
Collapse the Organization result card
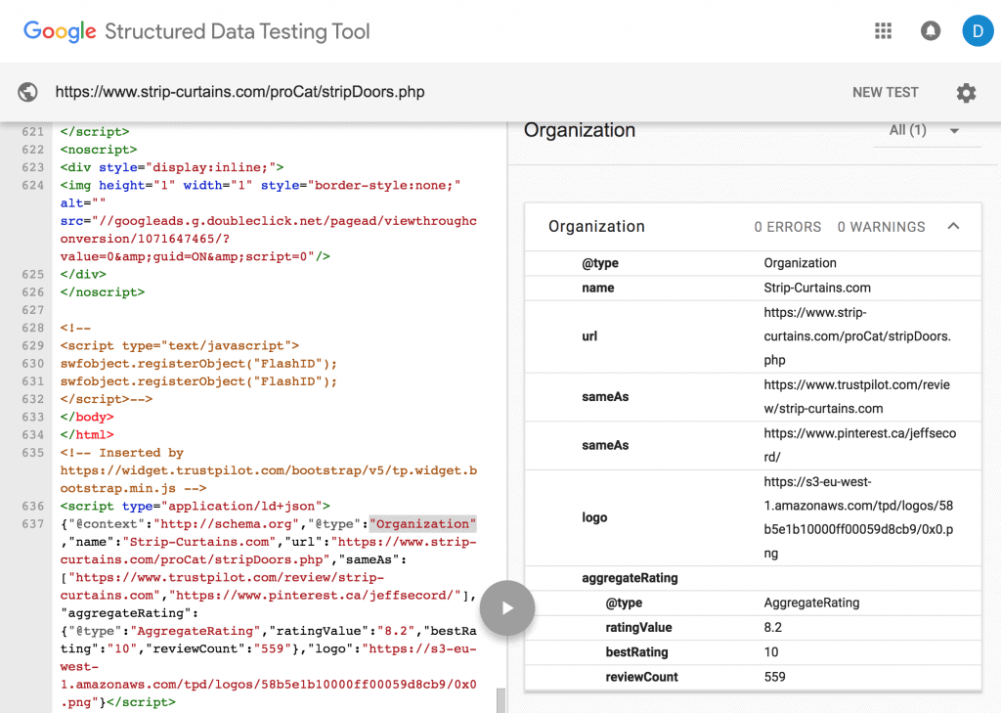point(953,226)
